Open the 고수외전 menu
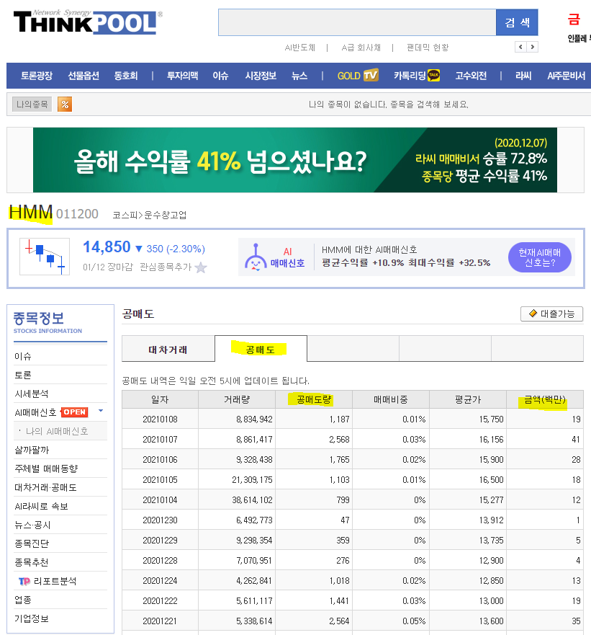This screenshot has width=591, height=635. 471,76
